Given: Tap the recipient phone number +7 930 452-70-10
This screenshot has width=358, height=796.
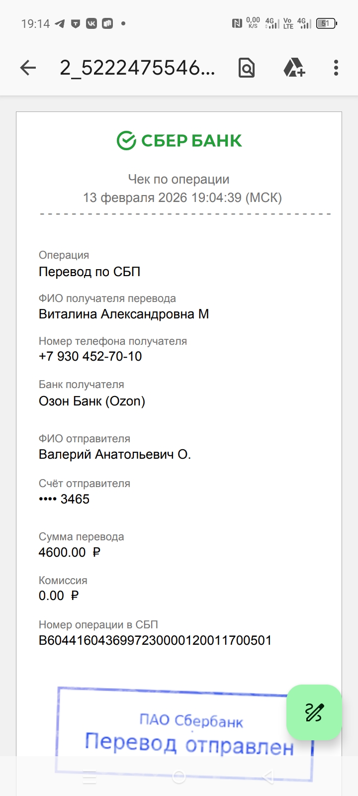Looking at the screenshot, I should pyautogui.click(x=90, y=356).
